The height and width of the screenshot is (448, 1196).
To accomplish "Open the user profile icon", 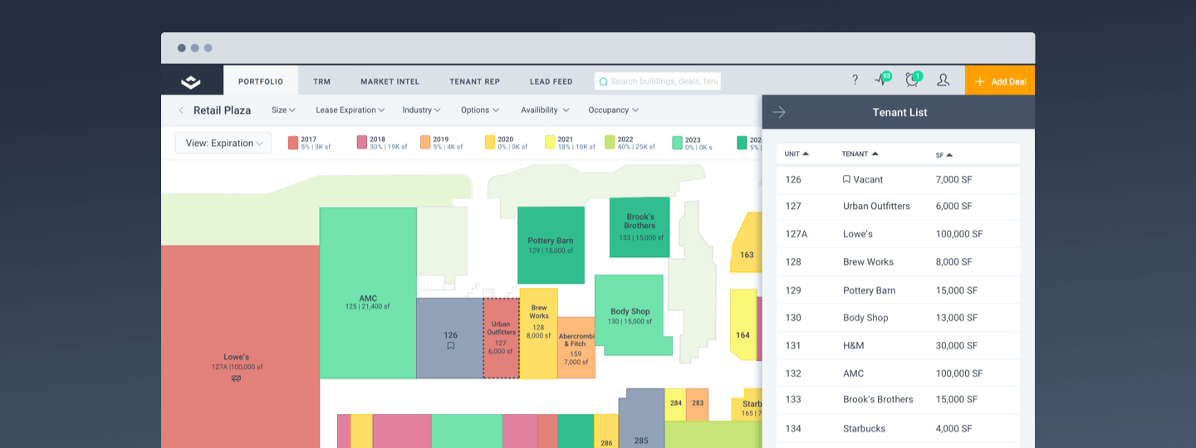I will tap(943, 80).
